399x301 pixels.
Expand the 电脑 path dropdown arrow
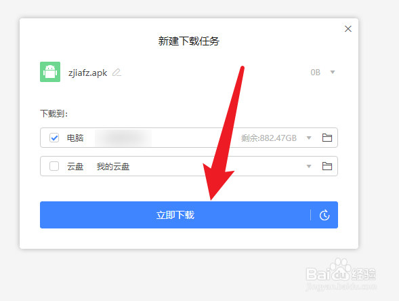point(309,138)
